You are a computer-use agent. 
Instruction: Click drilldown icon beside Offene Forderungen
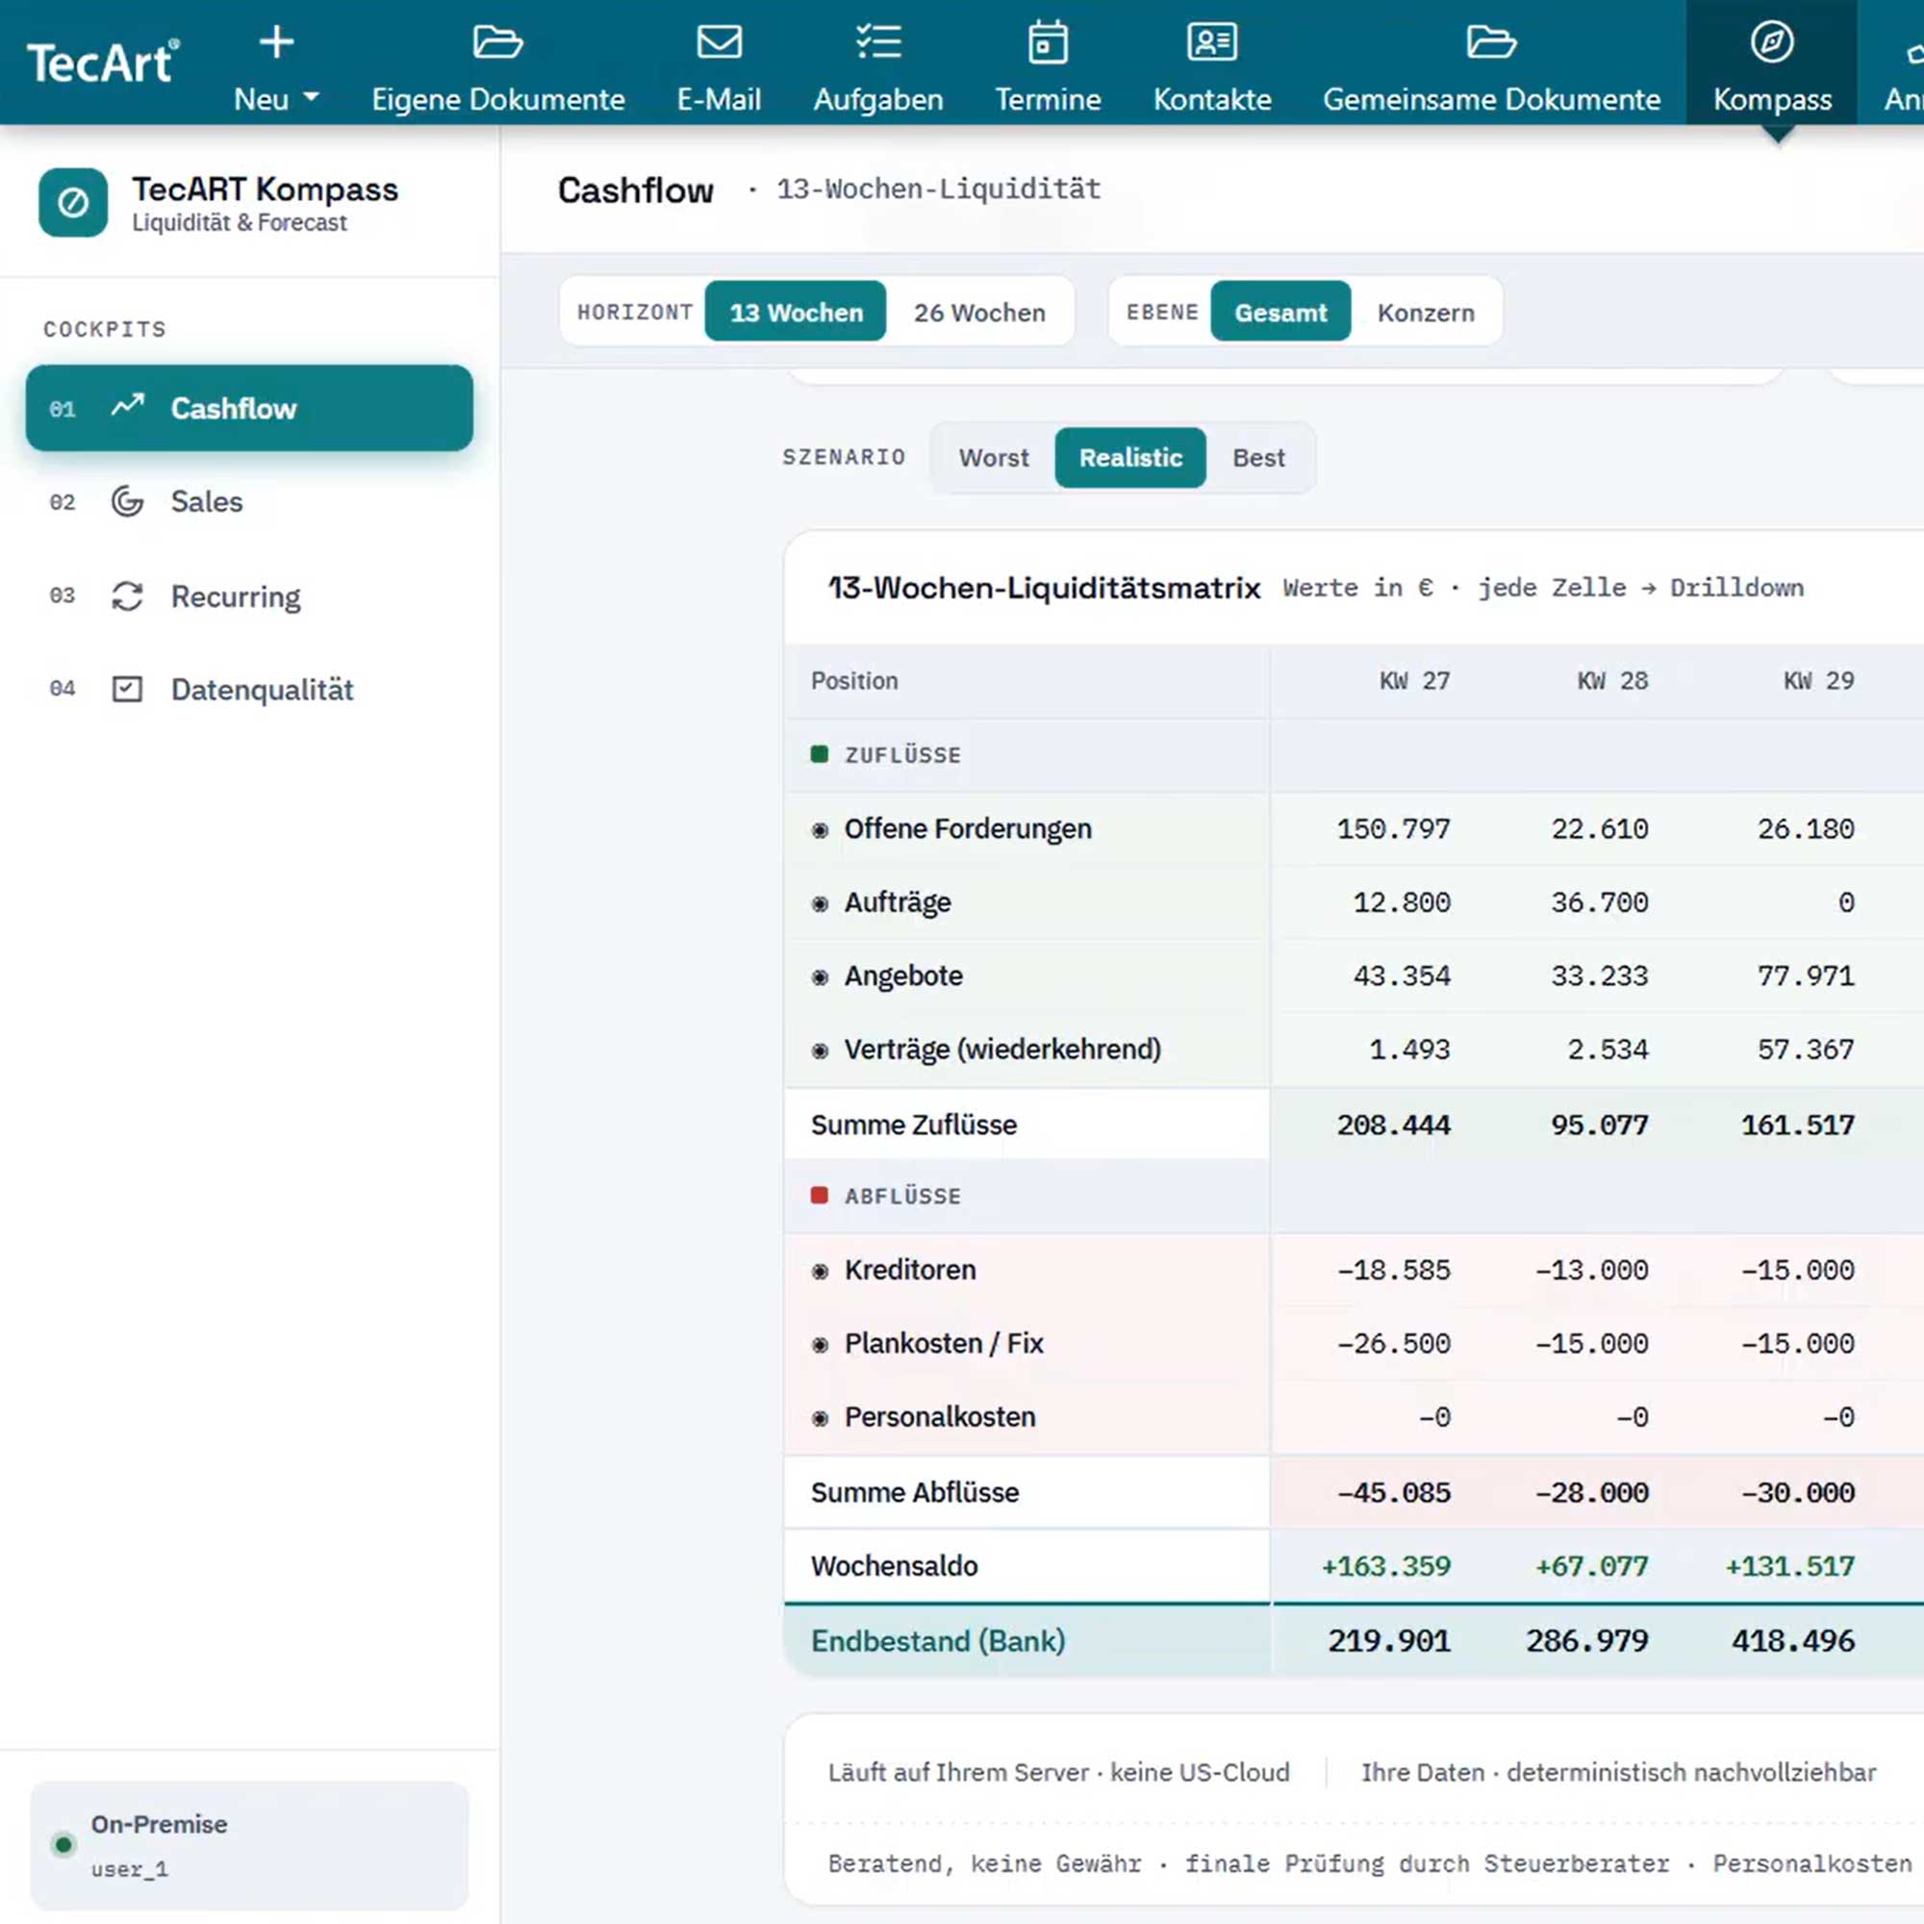[x=820, y=829]
